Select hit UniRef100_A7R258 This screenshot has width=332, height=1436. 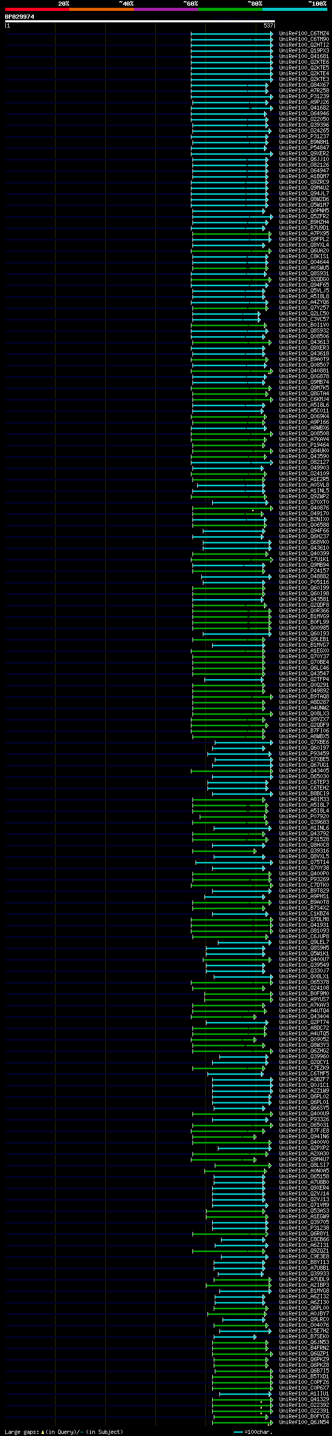pos(304,91)
